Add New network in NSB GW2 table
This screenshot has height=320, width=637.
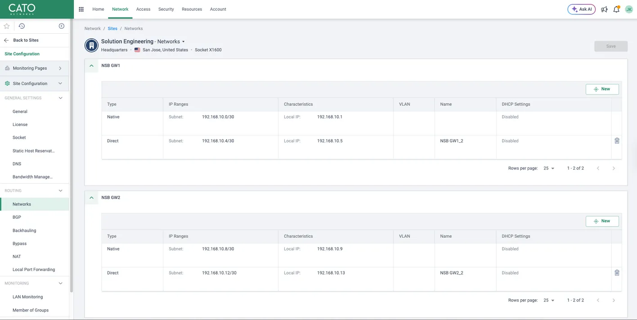(x=602, y=221)
